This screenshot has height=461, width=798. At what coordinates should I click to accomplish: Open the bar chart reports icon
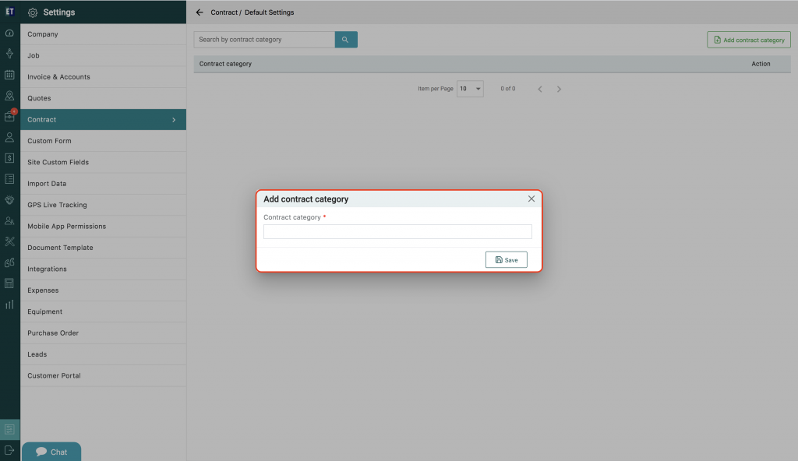[x=9, y=304]
